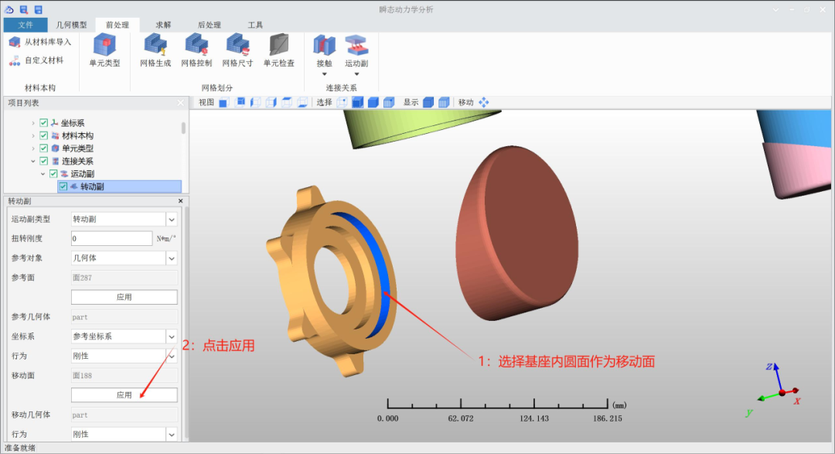The image size is (835, 454).
Task: Uncheck the 单元类型 tree checkbox
Action: click(x=43, y=148)
